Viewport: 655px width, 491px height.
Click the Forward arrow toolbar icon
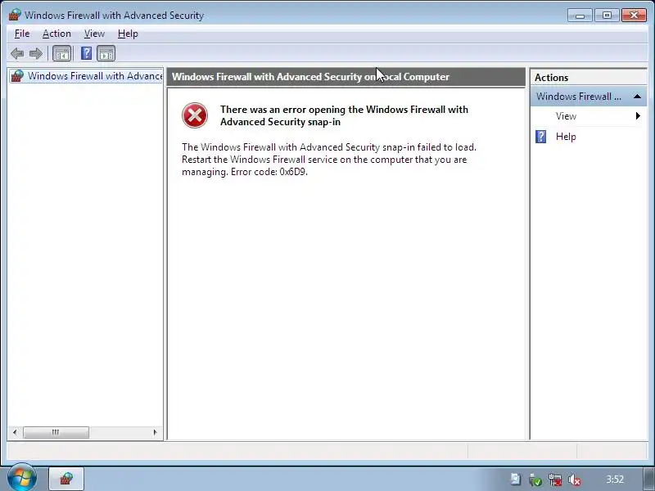36,53
